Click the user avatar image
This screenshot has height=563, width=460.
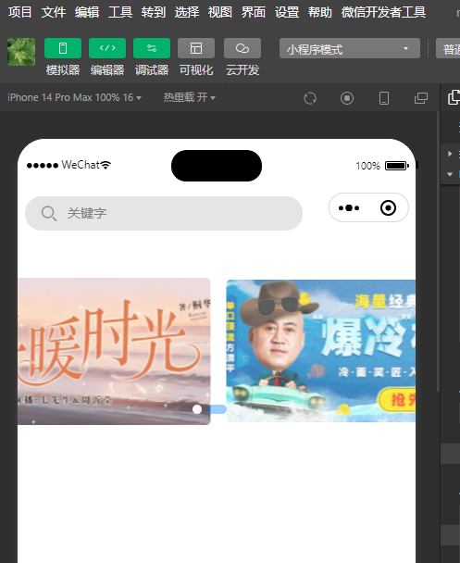pyautogui.click(x=21, y=52)
